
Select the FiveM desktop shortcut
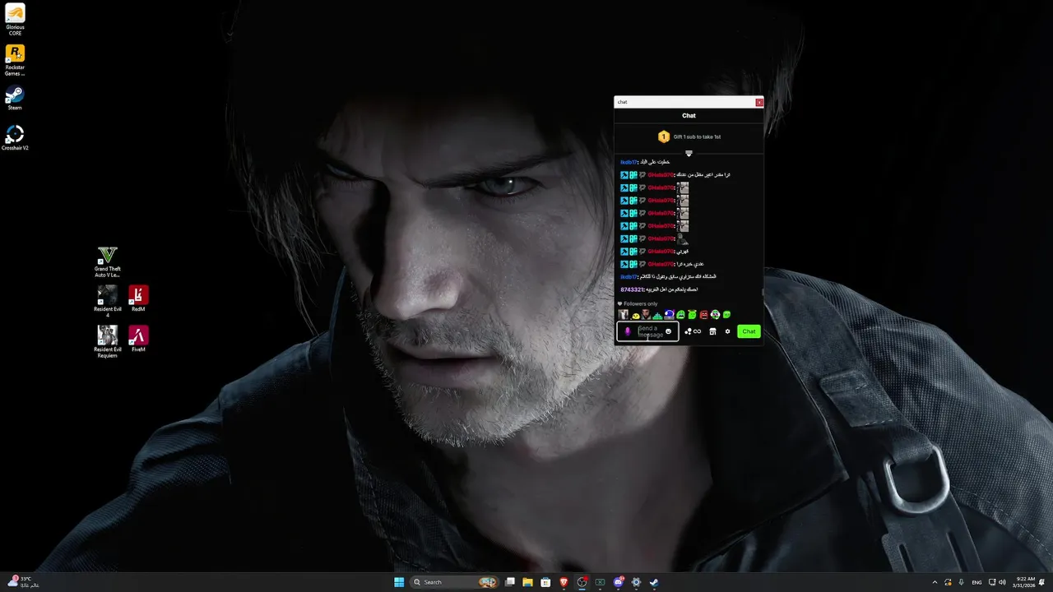pos(138,339)
